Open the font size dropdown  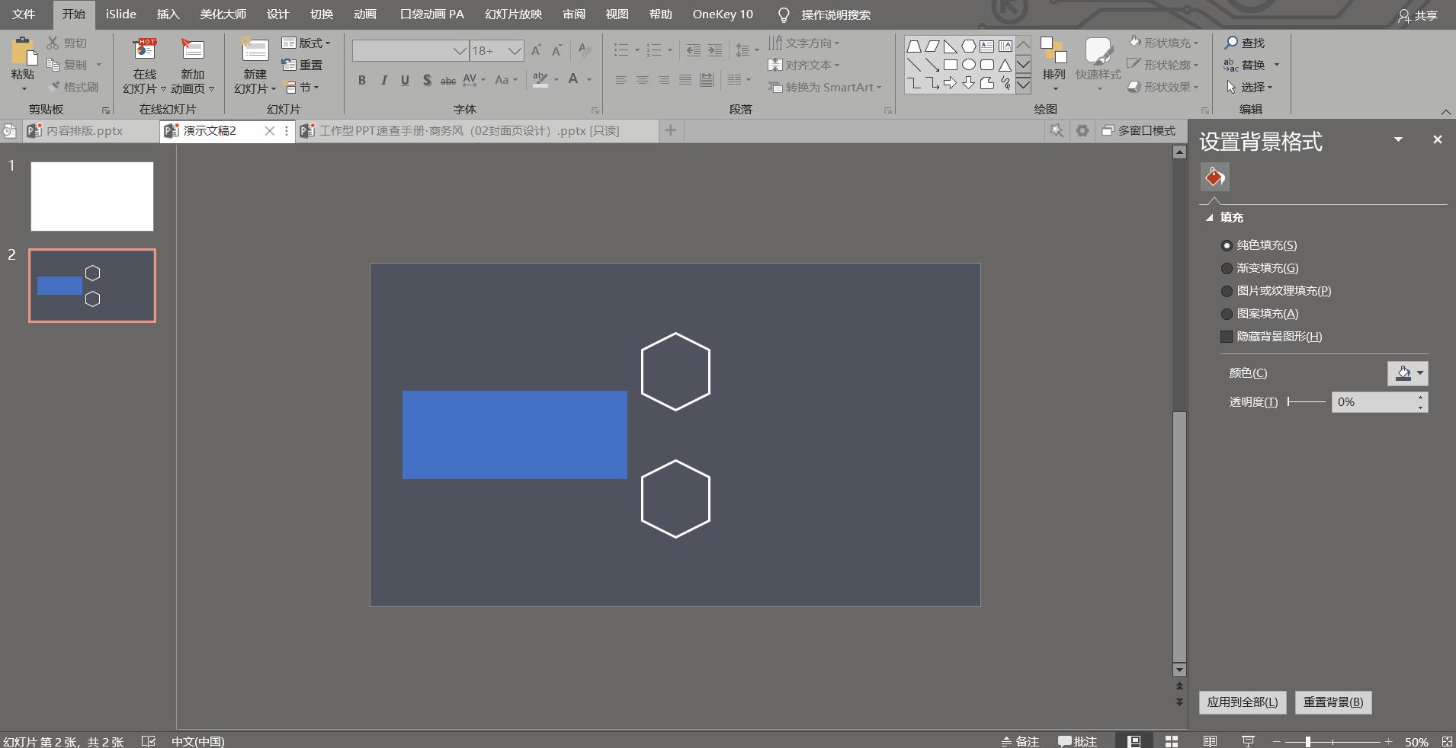[515, 51]
